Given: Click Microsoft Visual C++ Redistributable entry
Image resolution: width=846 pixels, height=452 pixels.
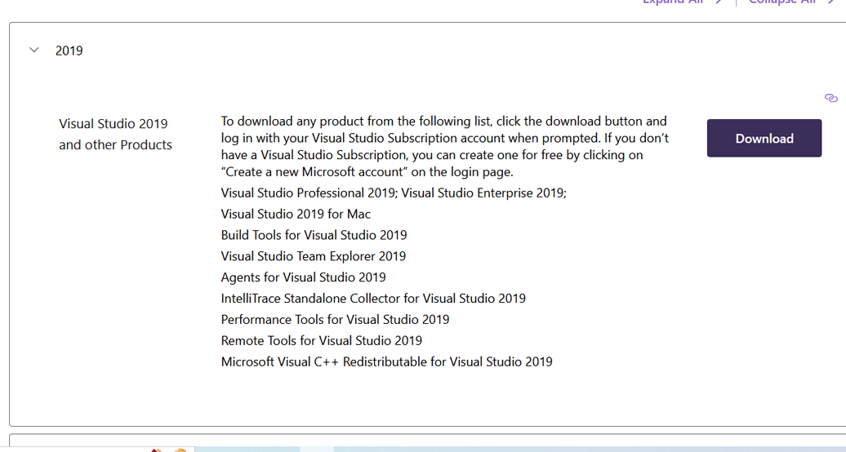Looking at the screenshot, I should coord(386,361).
